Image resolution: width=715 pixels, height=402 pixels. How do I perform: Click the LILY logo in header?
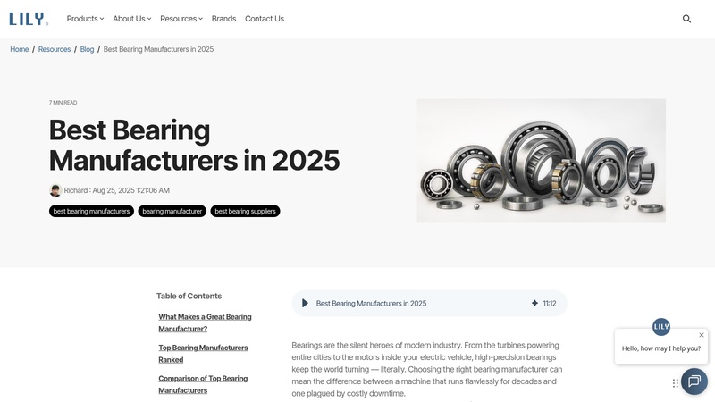click(29, 19)
